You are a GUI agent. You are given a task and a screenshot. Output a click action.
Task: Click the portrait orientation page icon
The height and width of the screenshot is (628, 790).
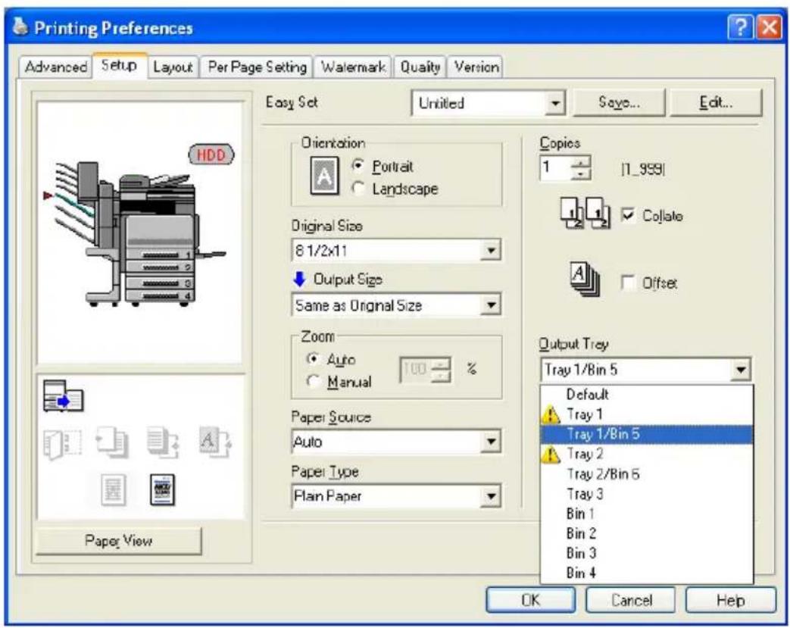coord(324,176)
